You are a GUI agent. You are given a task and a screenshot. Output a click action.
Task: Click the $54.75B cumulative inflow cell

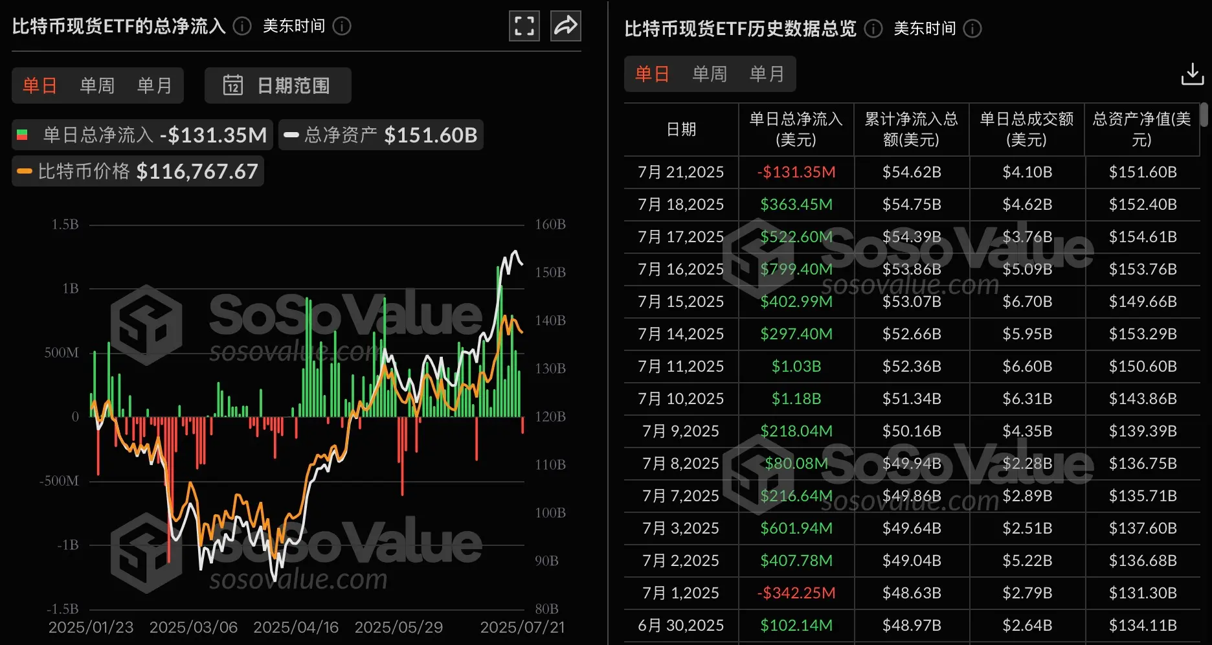pyautogui.click(x=912, y=205)
